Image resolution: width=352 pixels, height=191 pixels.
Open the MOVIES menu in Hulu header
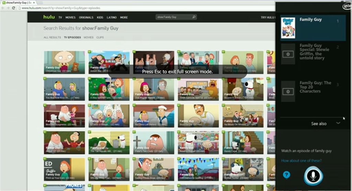(x=70, y=17)
